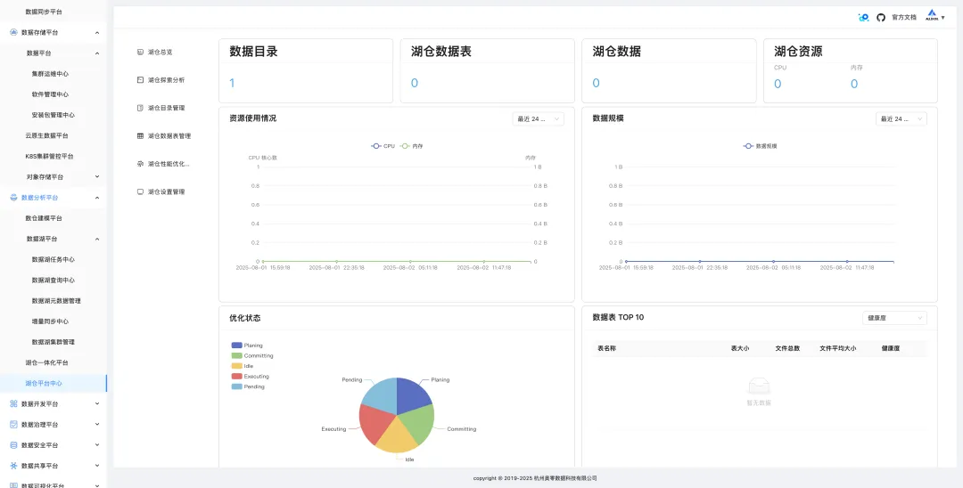This screenshot has height=488, width=963.
Task: Open 增量同步中心
Action: (x=50, y=321)
